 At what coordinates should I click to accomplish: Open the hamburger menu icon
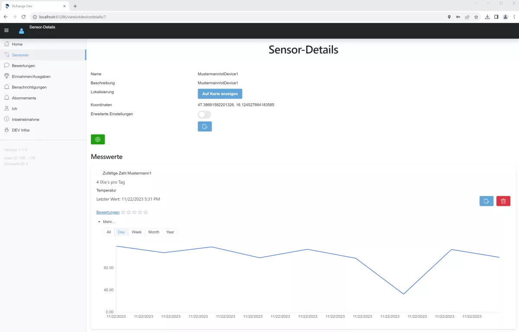coord(6,30)
